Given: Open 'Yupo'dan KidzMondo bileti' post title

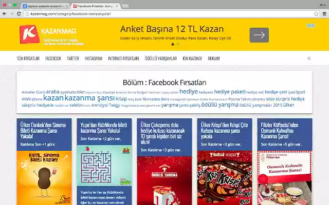Looking at the screenshot, I should [104, 128].
